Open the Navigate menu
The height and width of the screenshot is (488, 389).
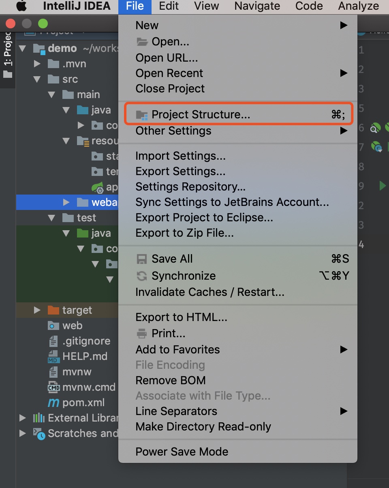click(x=256, y=6)
